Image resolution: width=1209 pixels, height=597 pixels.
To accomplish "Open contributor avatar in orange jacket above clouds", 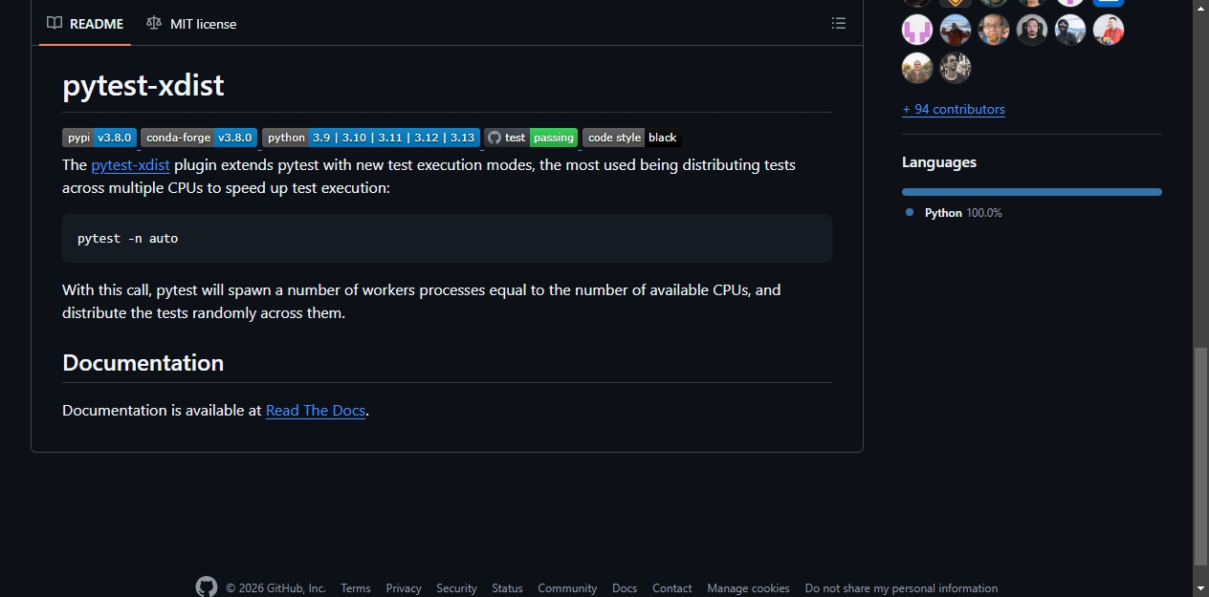I will click(x=956, y=30).
